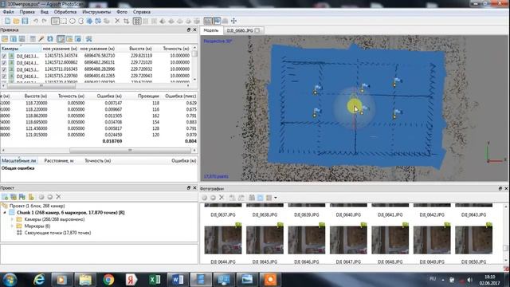This screenshot has width=510, height=287.
Task: Click the cameras table vertical scrollbar down arrow
Action: click(194, 80)
